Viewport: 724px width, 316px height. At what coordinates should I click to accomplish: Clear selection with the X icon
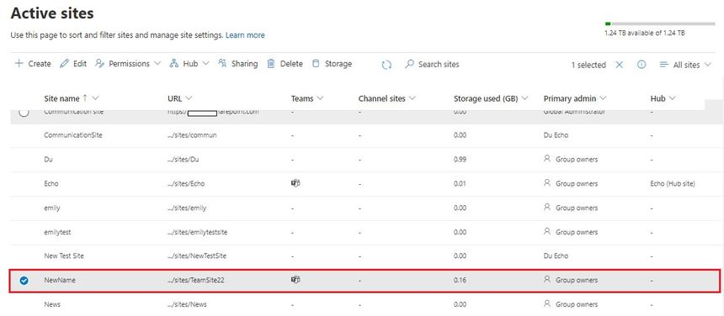619,65
